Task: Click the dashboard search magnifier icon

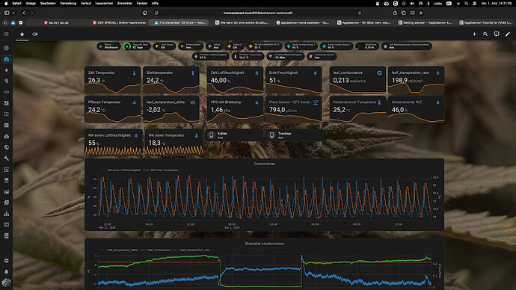Action: pyautogui.click(x=485, y=34)
